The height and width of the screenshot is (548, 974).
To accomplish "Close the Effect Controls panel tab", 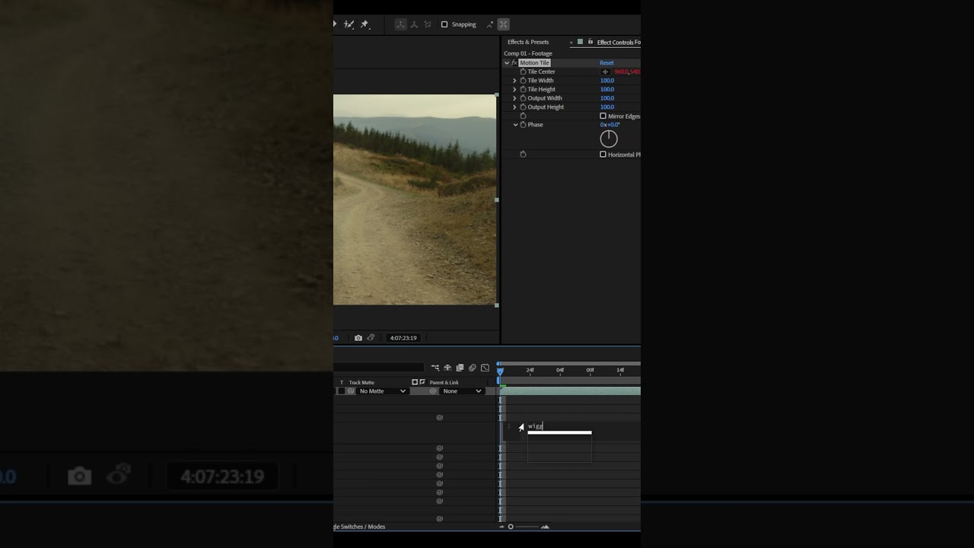I will point(571,43).
